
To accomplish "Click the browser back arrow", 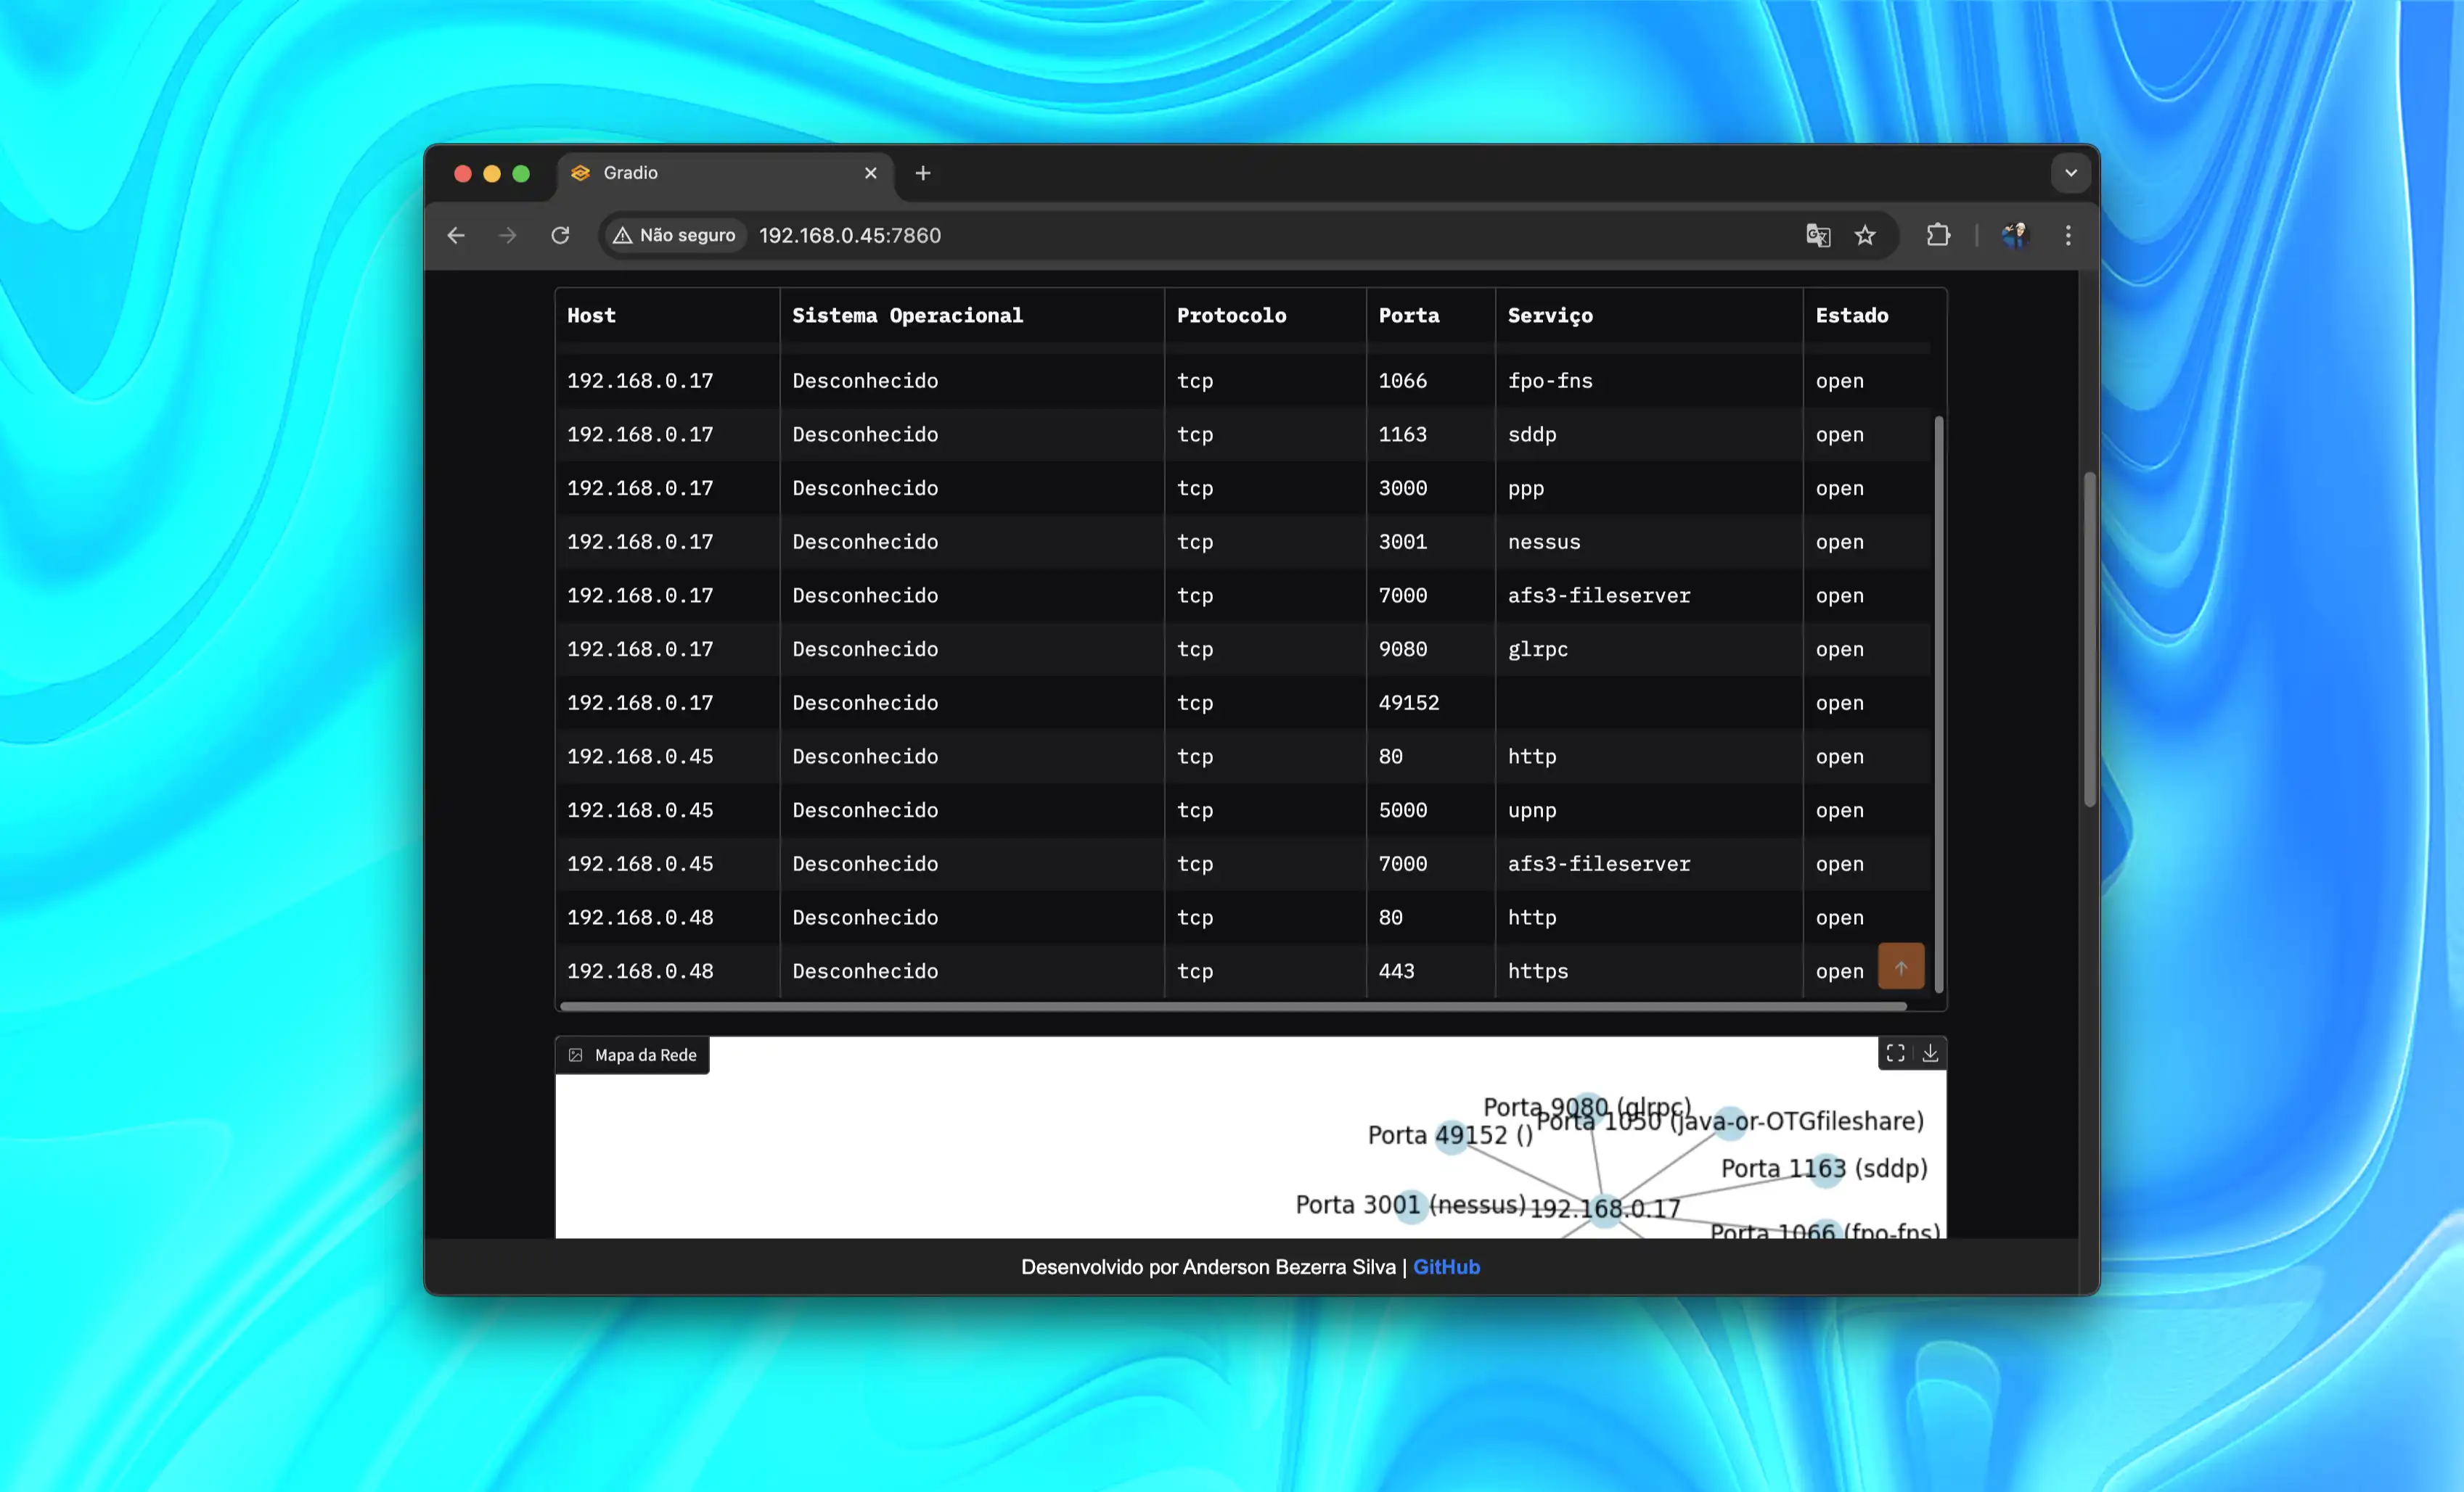I will coord(456,236).
